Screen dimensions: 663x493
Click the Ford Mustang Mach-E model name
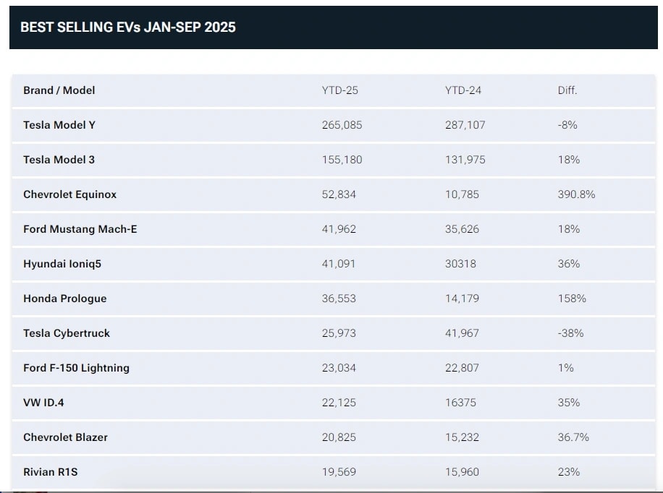click(80, 229)
